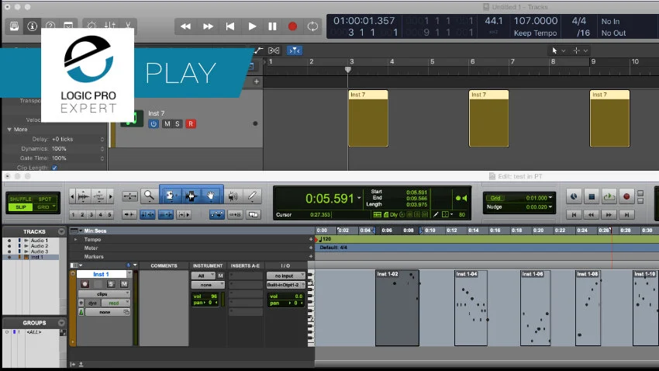The width and height of the screenshot is (659, 371).
Task: Add a global track with plus button
Action: [x=257, y=81]
